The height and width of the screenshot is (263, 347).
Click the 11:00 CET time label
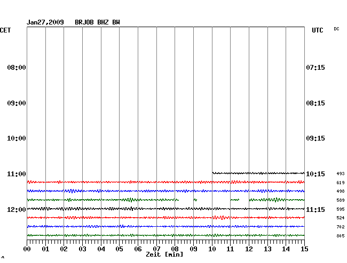[x=17, y=174]
